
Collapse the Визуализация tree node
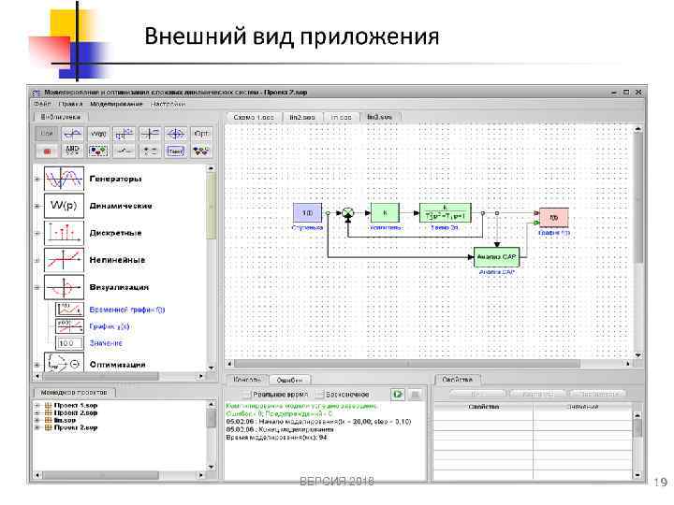point(37,287)
